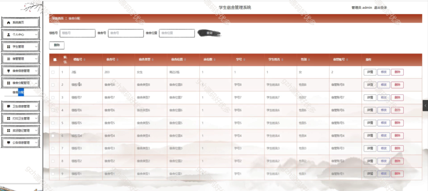428x191 pixels.
Task: Check the checkbox for row 楼栋号8
Action: (x=53, y=85)
